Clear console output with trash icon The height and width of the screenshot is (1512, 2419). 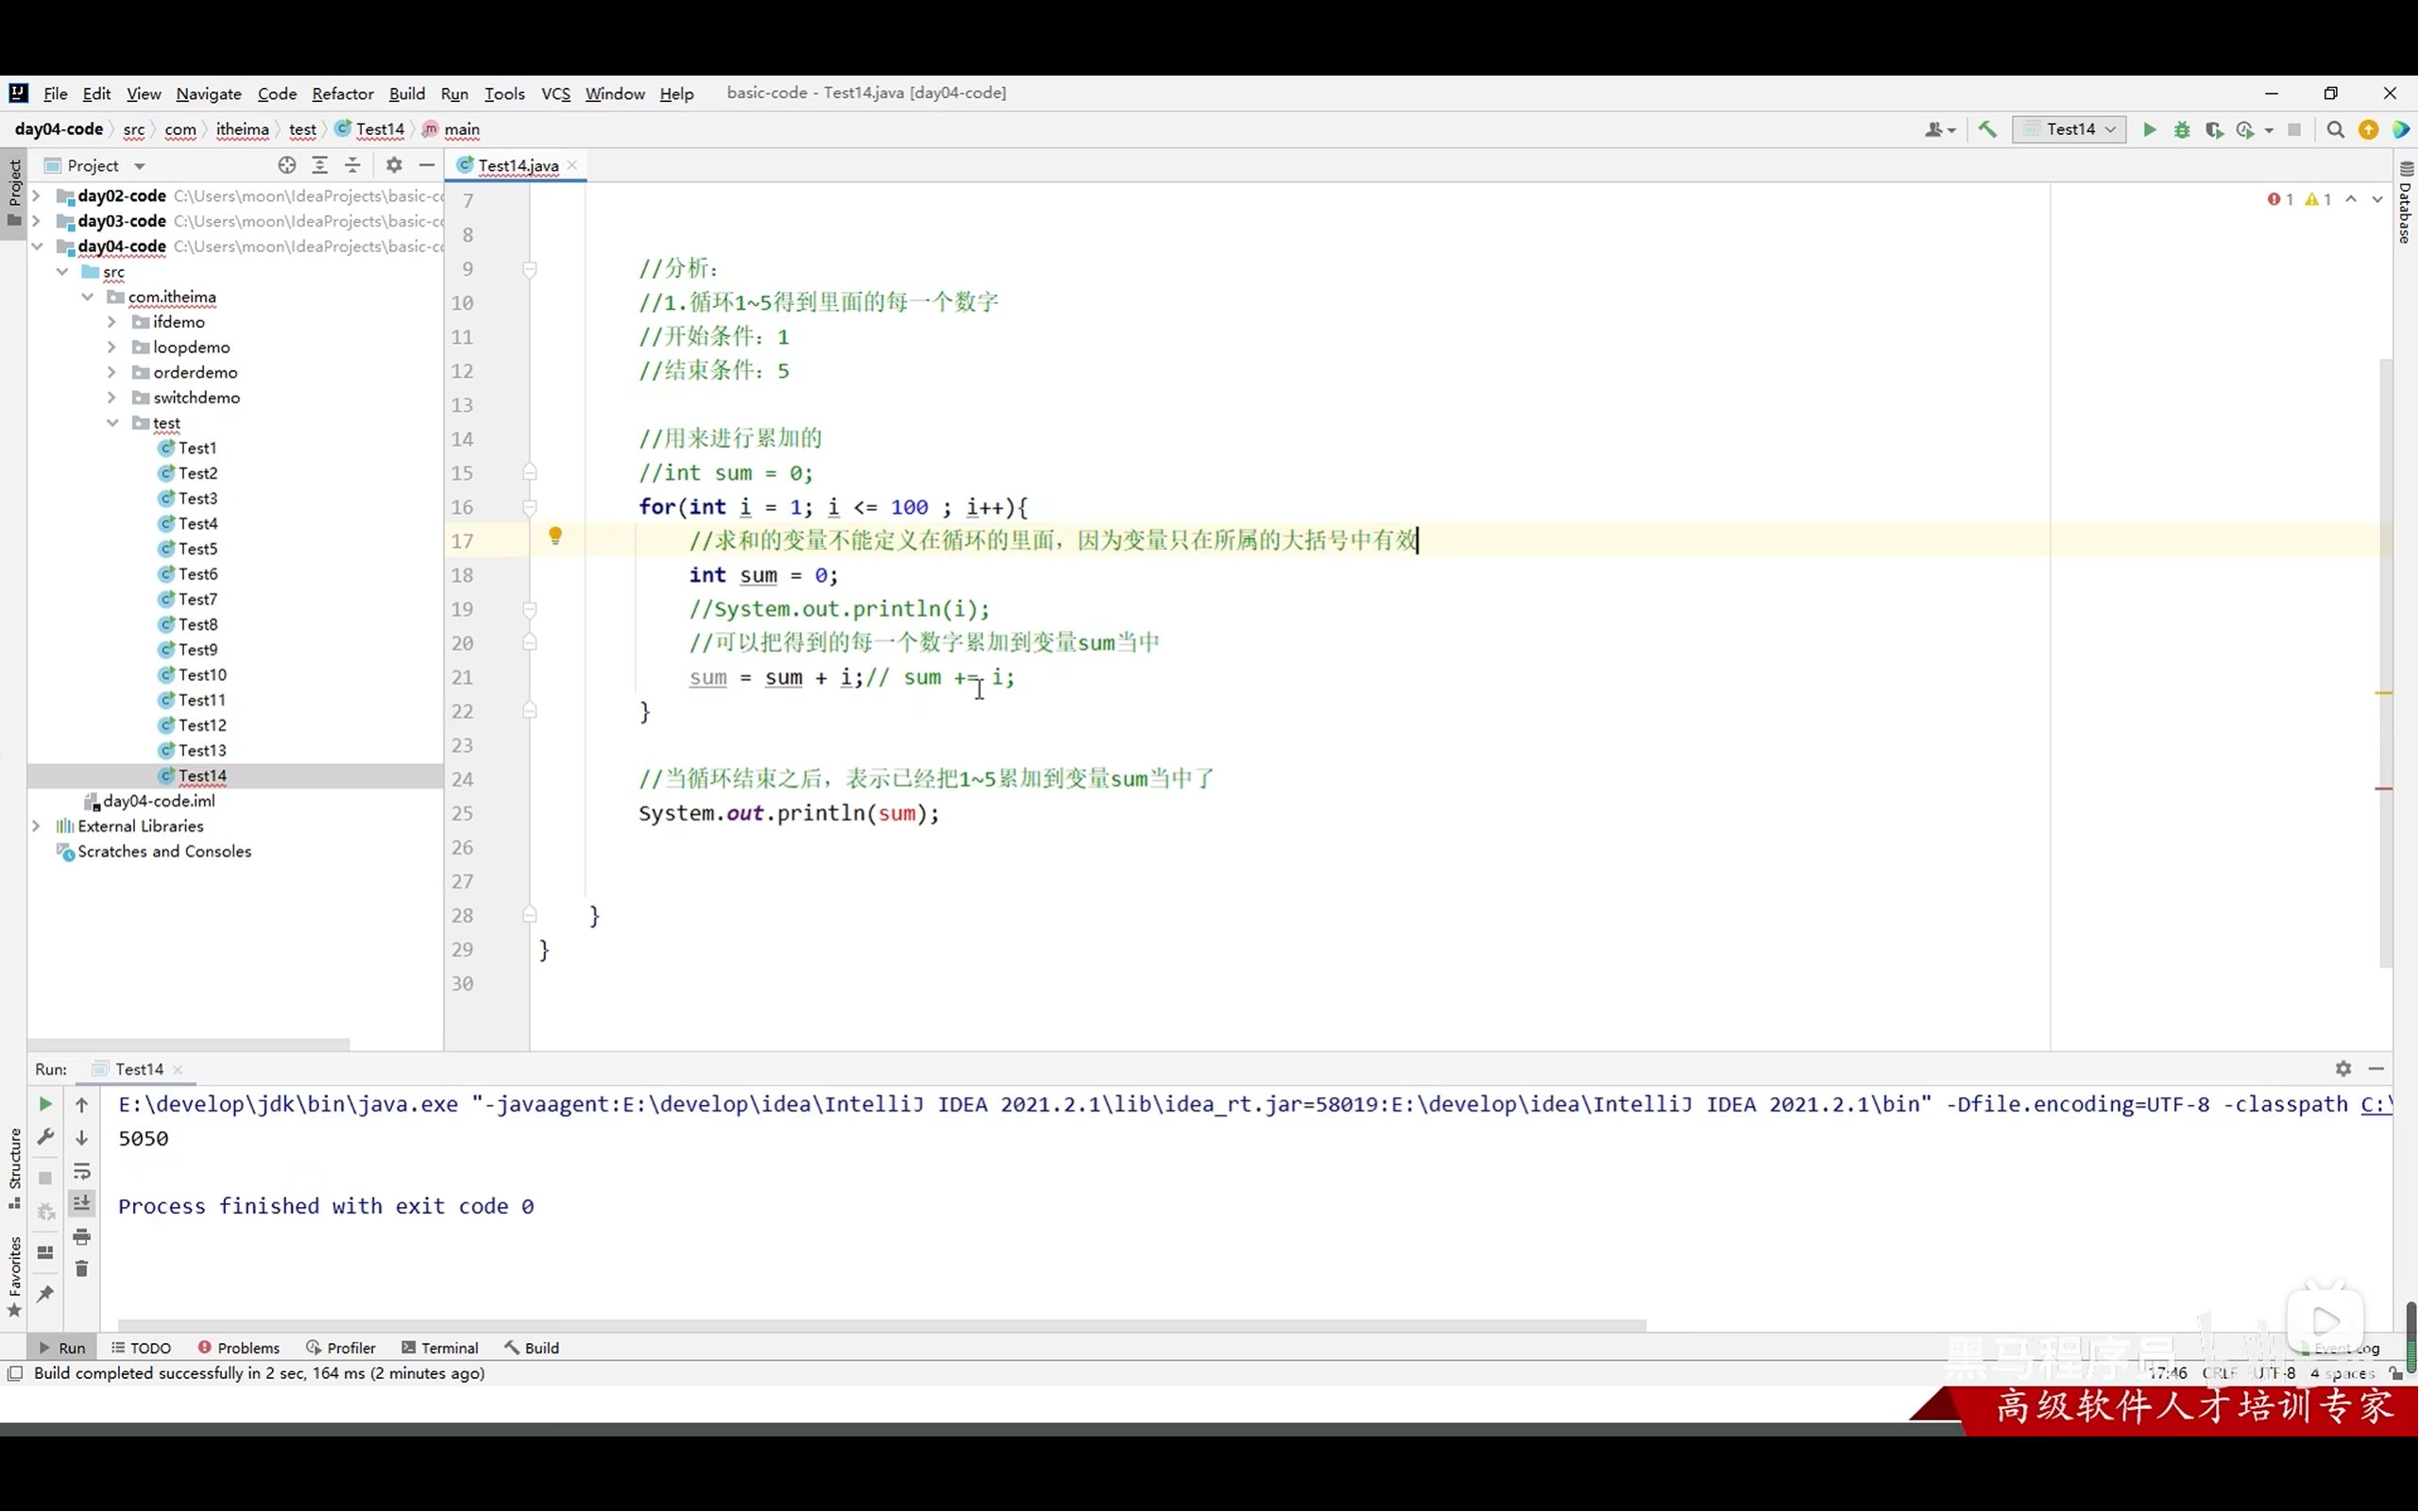pyautogui.click(x=82, y=1269)
